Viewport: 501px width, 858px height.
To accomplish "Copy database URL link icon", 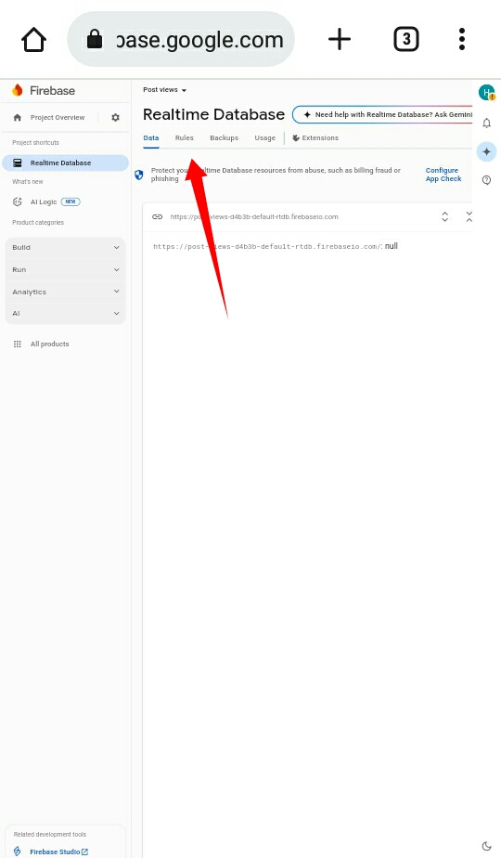I will 158,216.
